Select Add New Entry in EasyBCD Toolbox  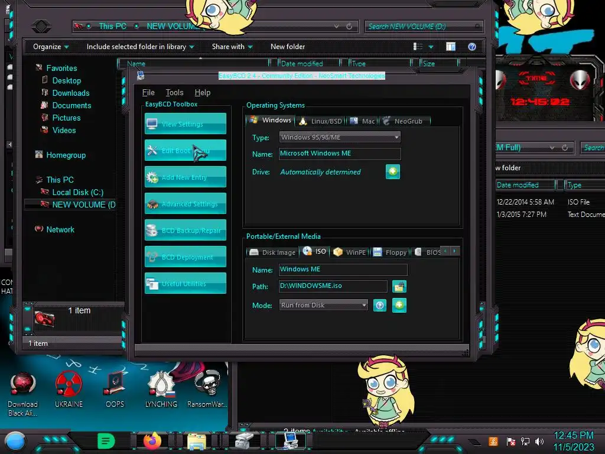click(185, 177)
